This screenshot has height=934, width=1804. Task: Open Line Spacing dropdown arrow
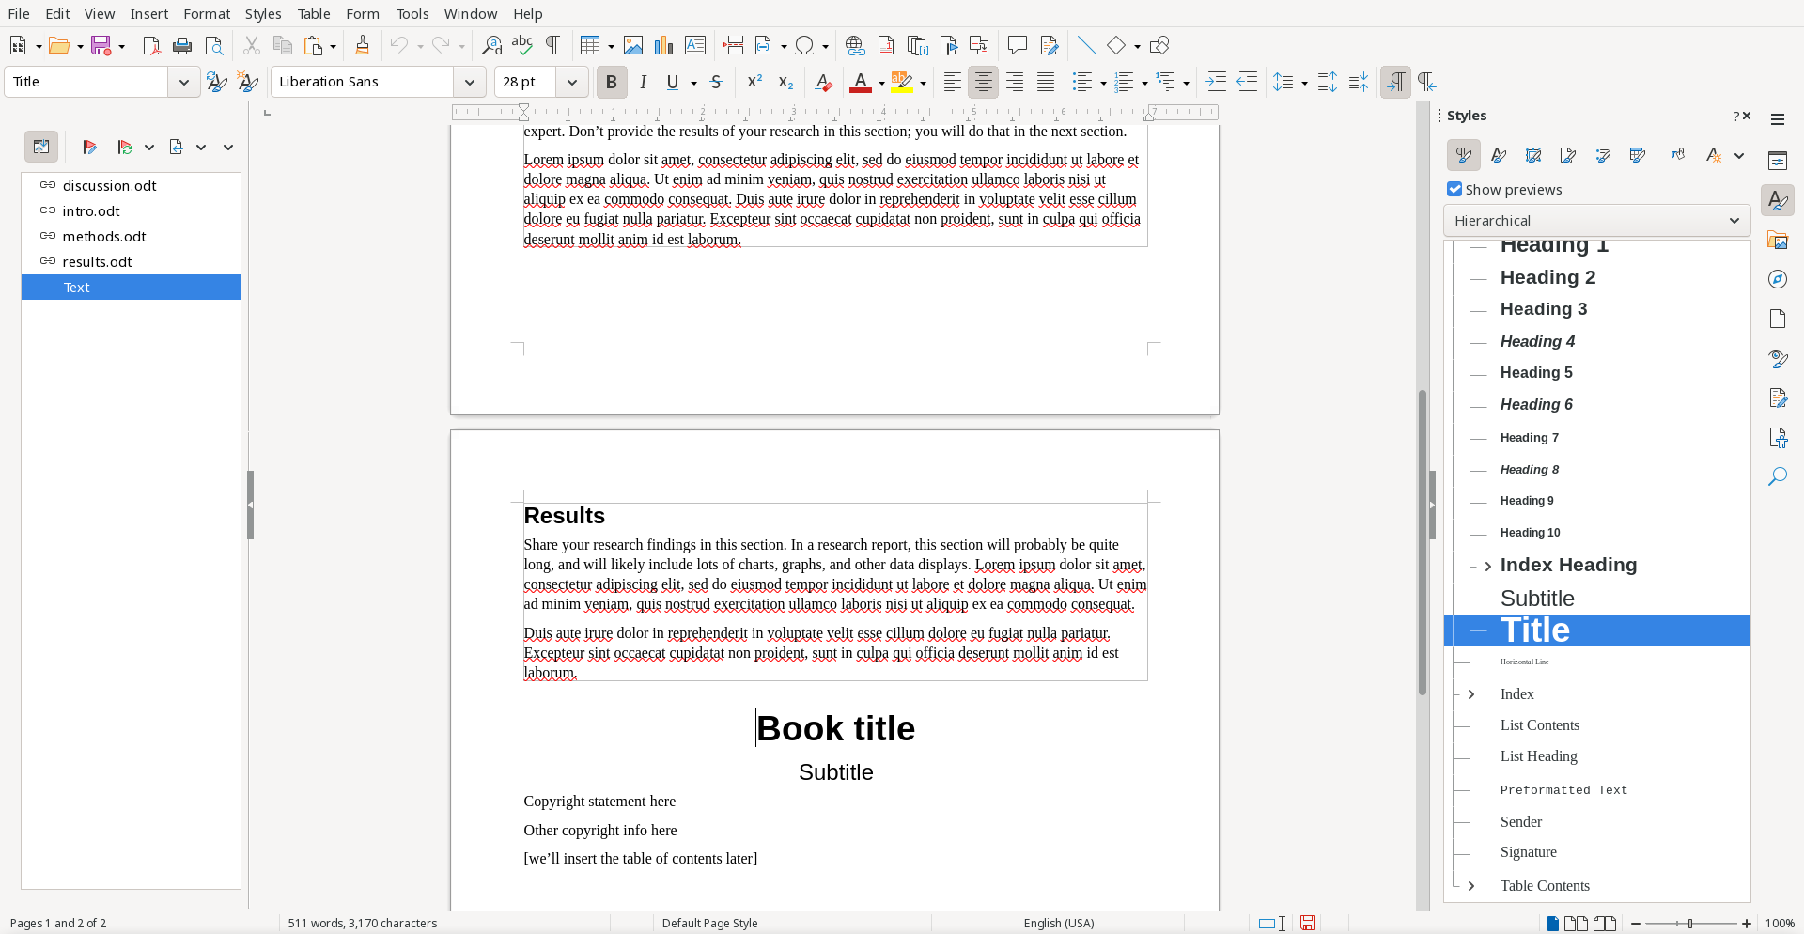(1304, 83)
